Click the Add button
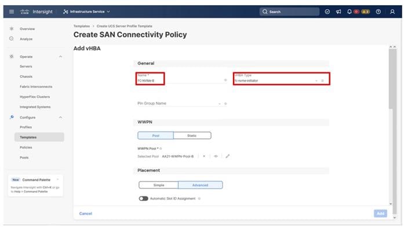 click(x=380, y=214)
